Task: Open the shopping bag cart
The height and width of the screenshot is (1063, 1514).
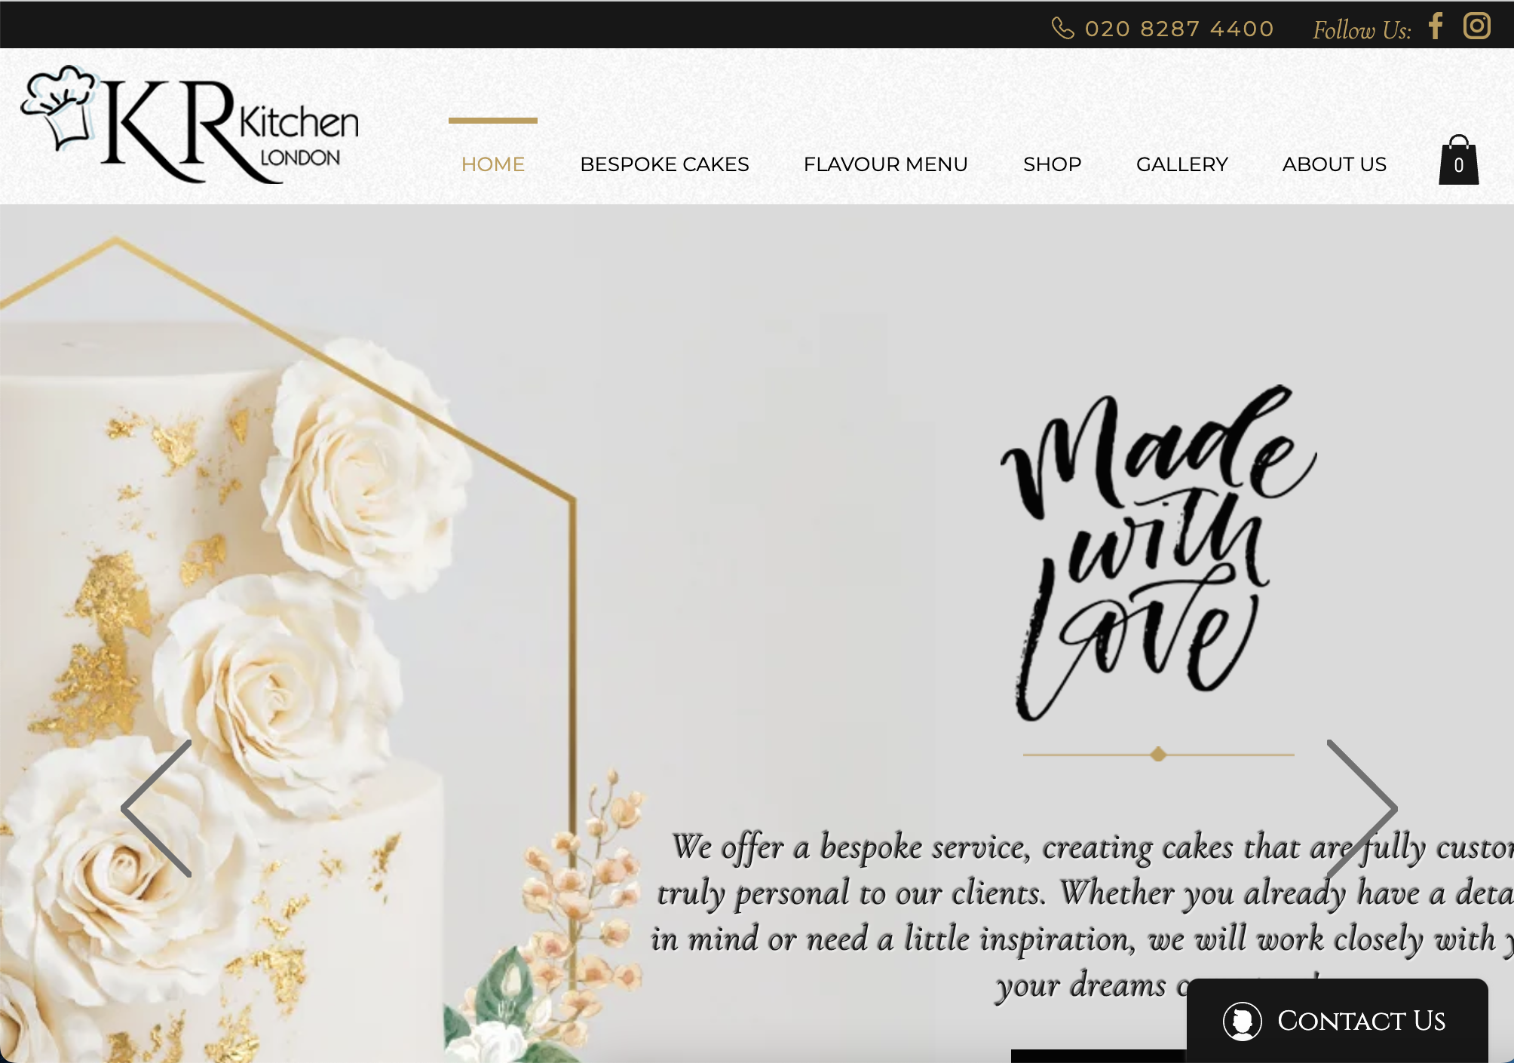Action: click(x=1458, y=160)
